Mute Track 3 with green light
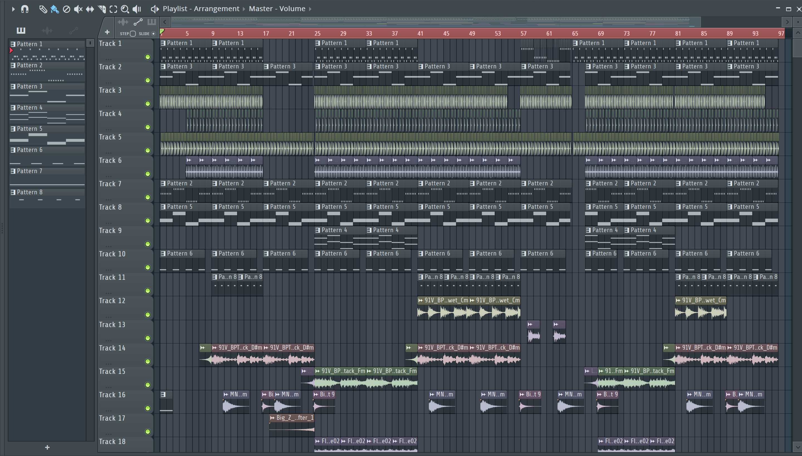Image resolution: width=802 pixels, height=456 pixels. coord(148,104)
